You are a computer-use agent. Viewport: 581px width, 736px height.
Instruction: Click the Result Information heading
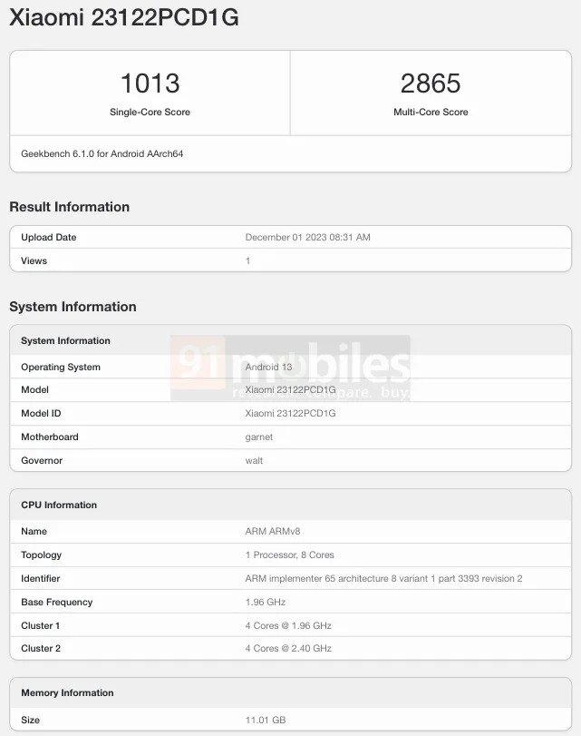point(70,207)
